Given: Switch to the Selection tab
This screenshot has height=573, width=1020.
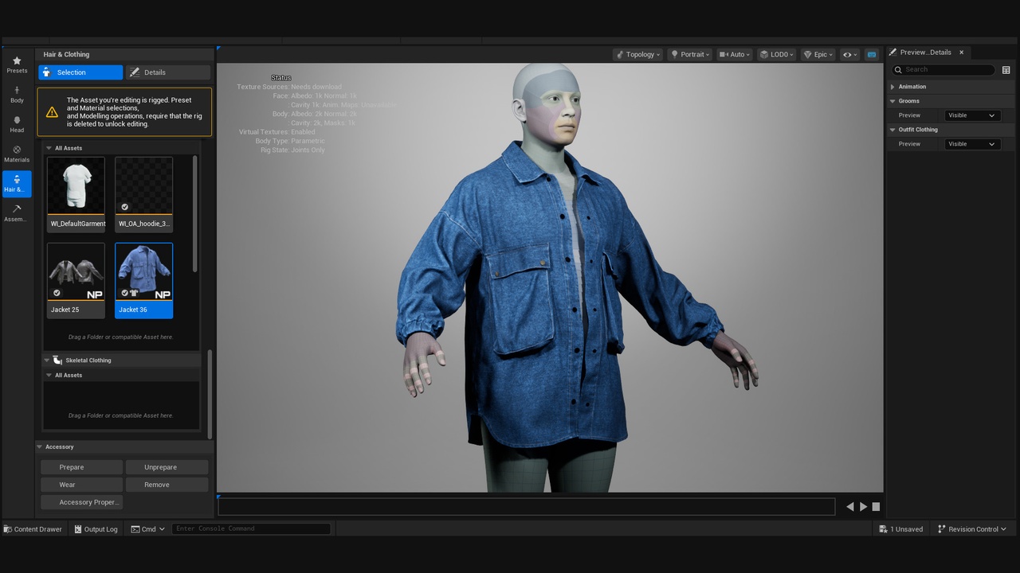Looking at the screenshot, I should point(80,72).
